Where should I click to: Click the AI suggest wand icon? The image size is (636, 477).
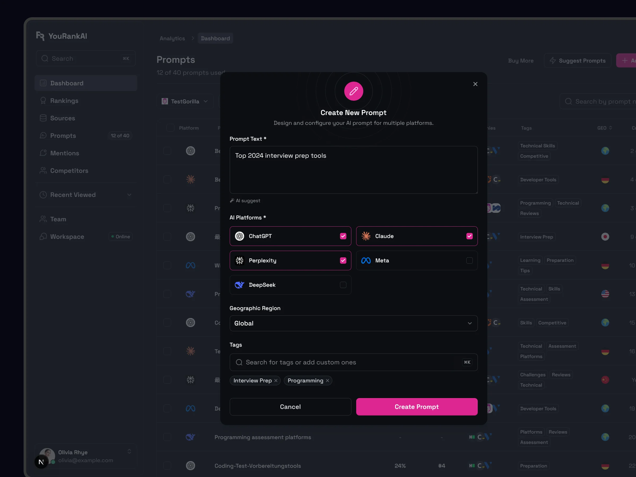click(232, 200)
